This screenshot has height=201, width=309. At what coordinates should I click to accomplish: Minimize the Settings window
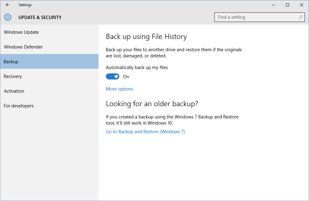coord(273,5)
